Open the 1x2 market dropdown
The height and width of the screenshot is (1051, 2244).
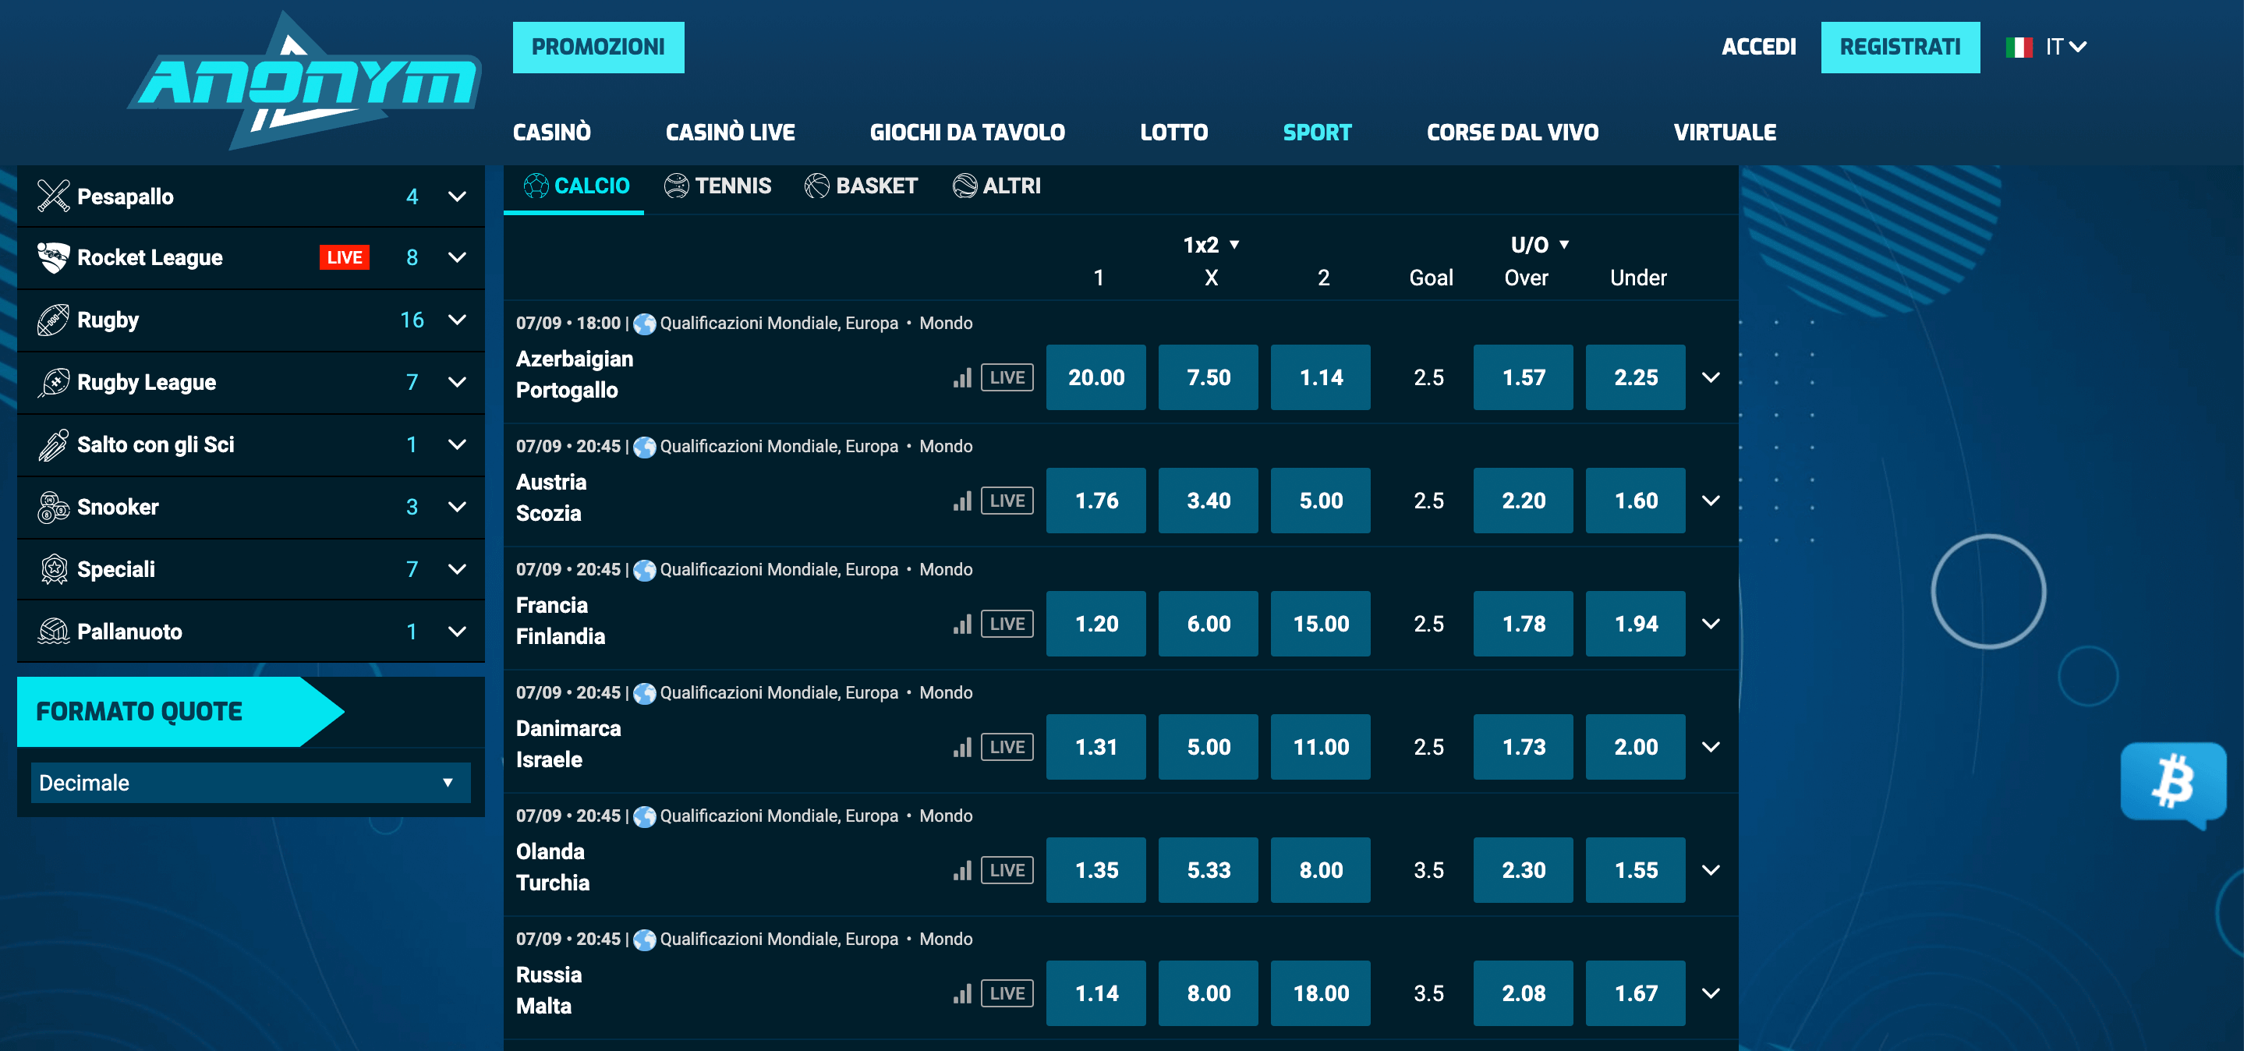[1210, 245]
